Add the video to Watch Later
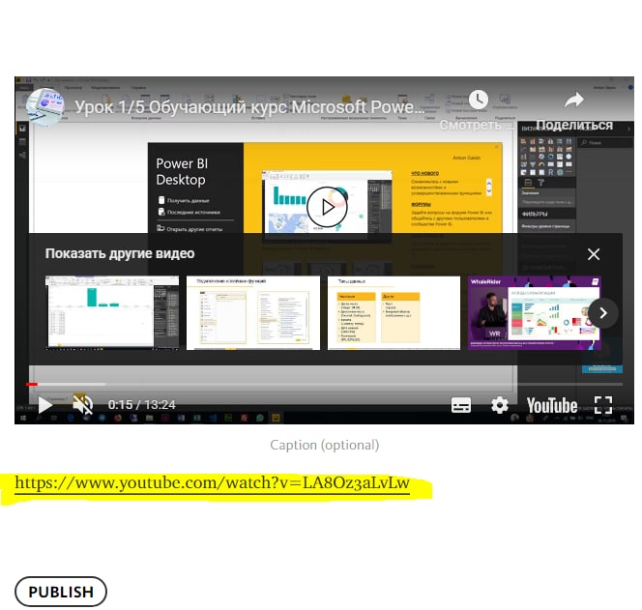642x610 pixels. tap(479, 100)
